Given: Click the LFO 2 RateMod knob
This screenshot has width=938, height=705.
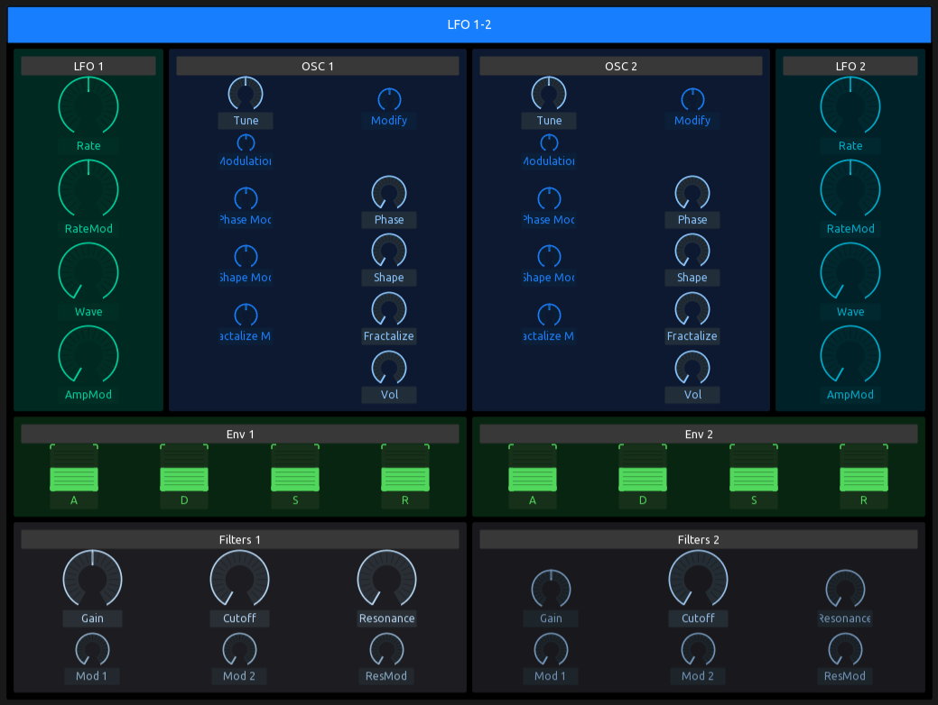Looking at the screenshot, I should click(x=850, y=190).
